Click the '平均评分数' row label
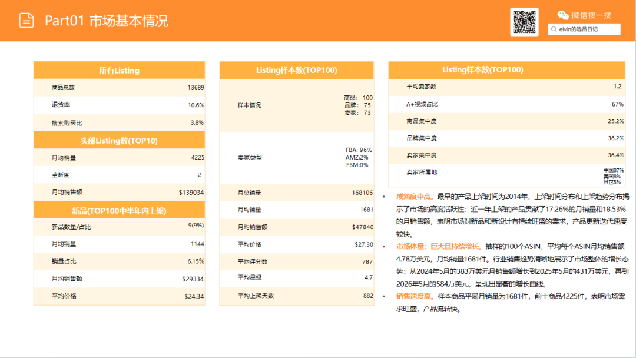This screenshot has width=636, height=358. 253,262
